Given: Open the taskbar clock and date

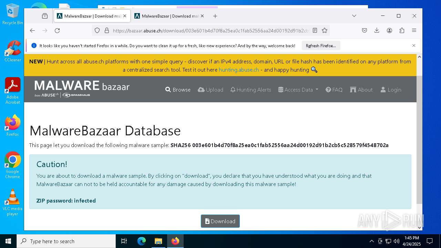Looking at the screenshot, I should pos(412,241).
